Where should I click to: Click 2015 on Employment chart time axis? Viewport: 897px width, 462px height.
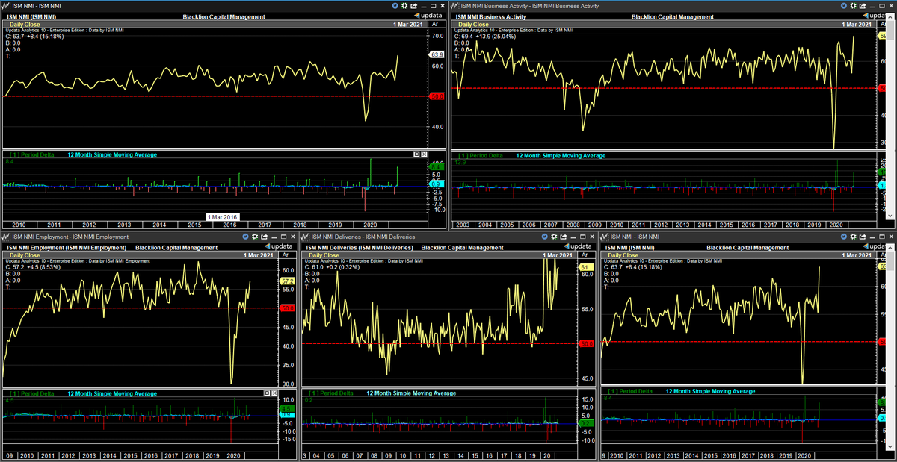(130, 455)
